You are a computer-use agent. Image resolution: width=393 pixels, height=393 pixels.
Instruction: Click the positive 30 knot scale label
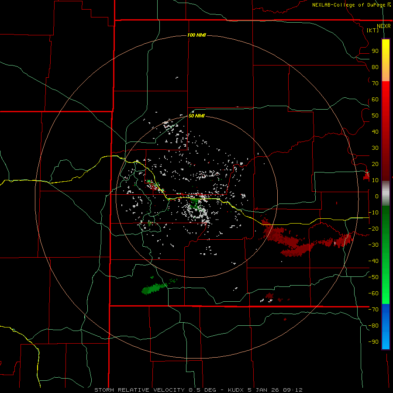(375, 148)
